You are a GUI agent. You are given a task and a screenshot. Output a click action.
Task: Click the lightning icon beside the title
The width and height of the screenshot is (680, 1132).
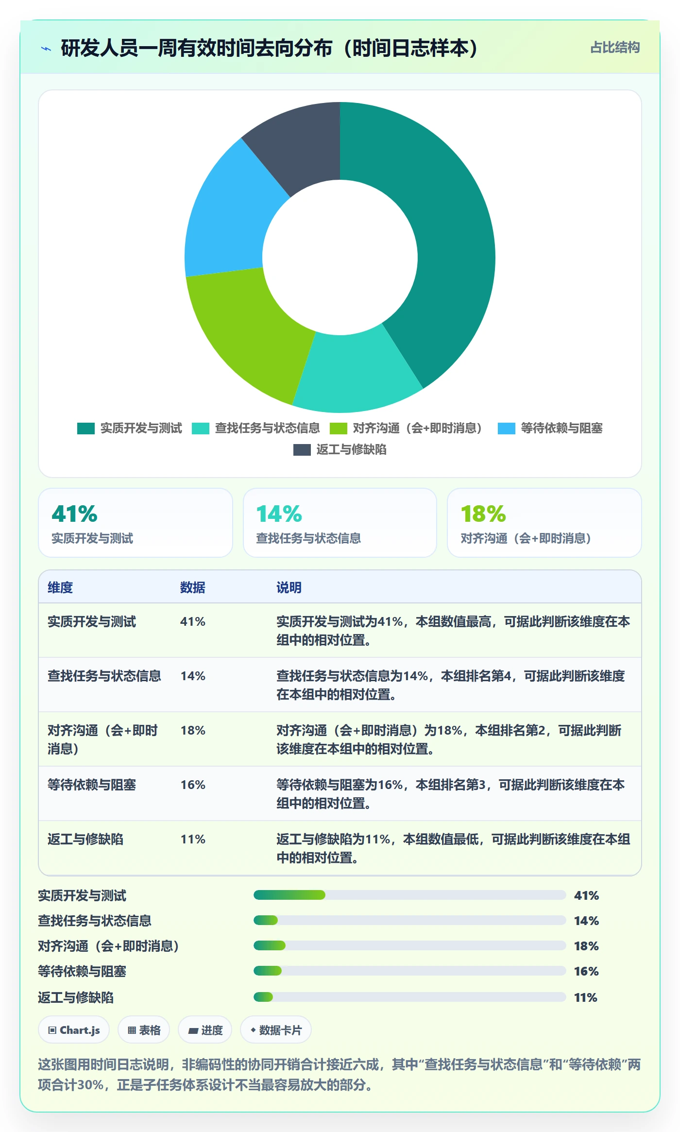(46, 49)
